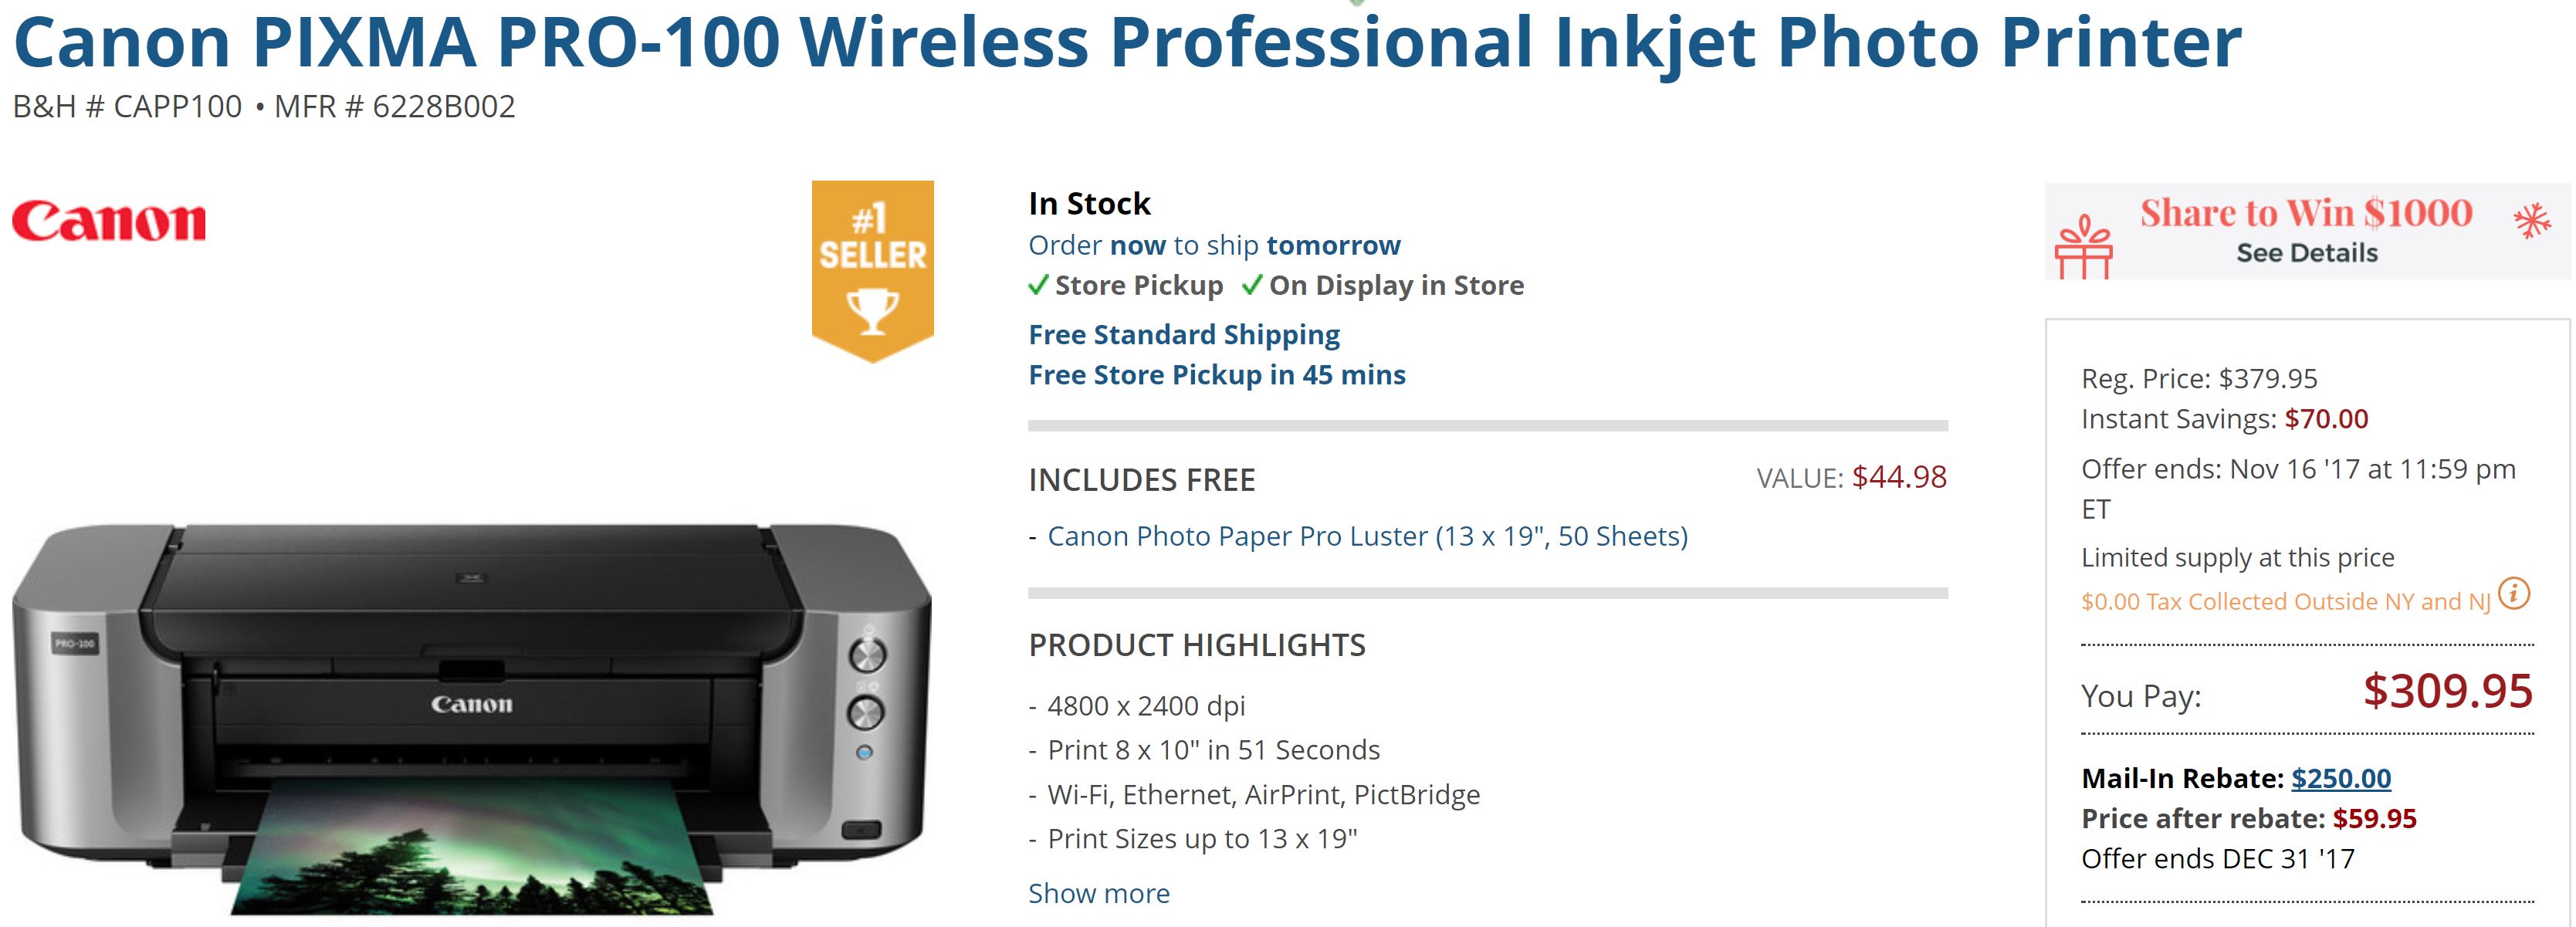Click Free Store Pickup in 45 mins
2576x927 pixels.
pyautogui.click(x=1216, y=375)
